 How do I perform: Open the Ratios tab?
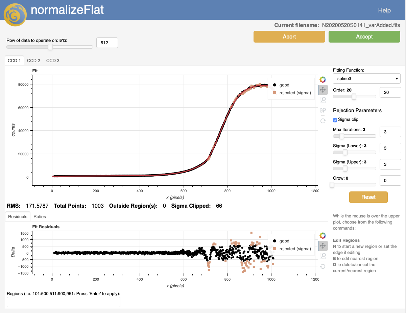(x=40, y=216)
